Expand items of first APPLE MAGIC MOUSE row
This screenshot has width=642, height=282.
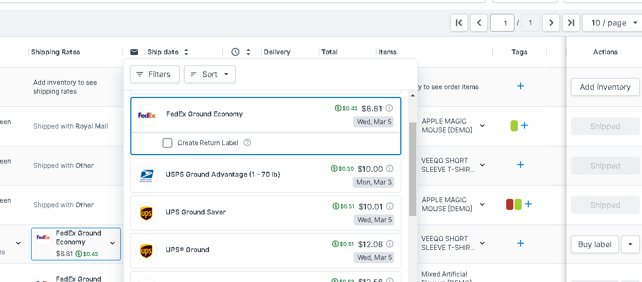(x=482, y=126)
